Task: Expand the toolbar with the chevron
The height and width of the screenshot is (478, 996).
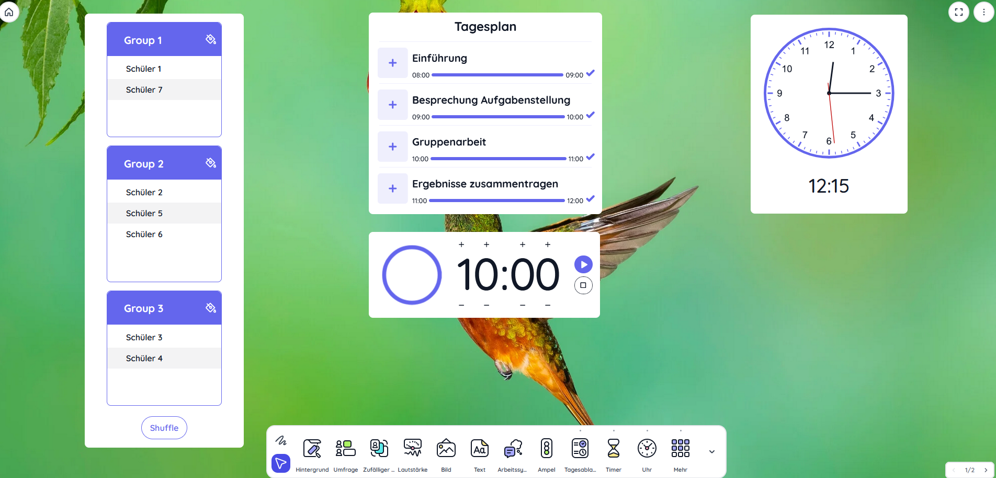Action: (x=711, y=451)
